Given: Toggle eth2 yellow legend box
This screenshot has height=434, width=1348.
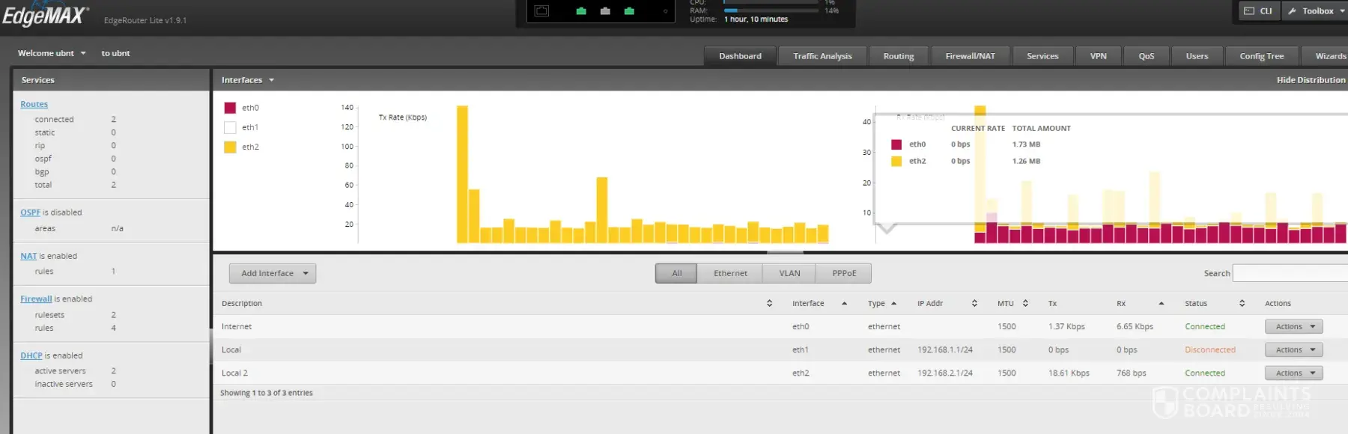Looking at the screenshot, I should pyautogui.click(x=230, y=147).
